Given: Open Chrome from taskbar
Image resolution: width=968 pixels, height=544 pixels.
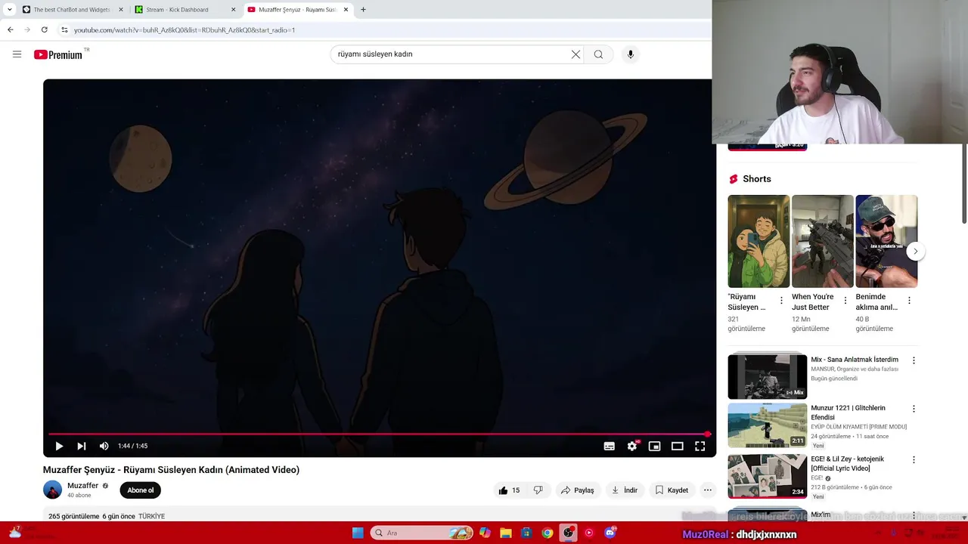Looking at the screenshot, I should click(x=547, y=533).
